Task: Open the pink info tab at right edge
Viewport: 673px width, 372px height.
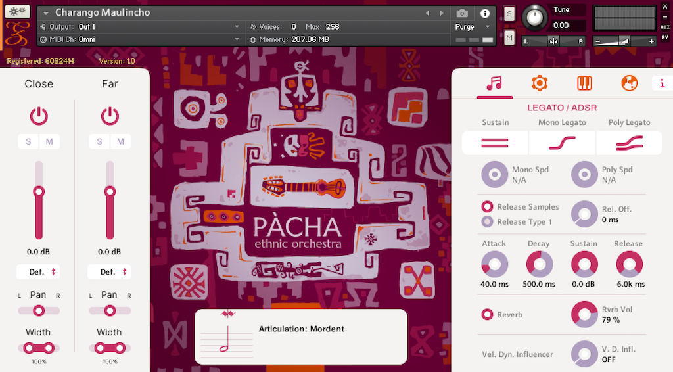Action: [662, 83]
